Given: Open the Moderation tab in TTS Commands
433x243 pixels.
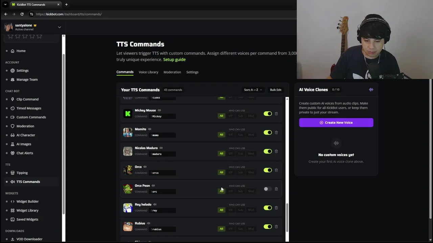Looking at the screenshot, I should coord(172,72).
